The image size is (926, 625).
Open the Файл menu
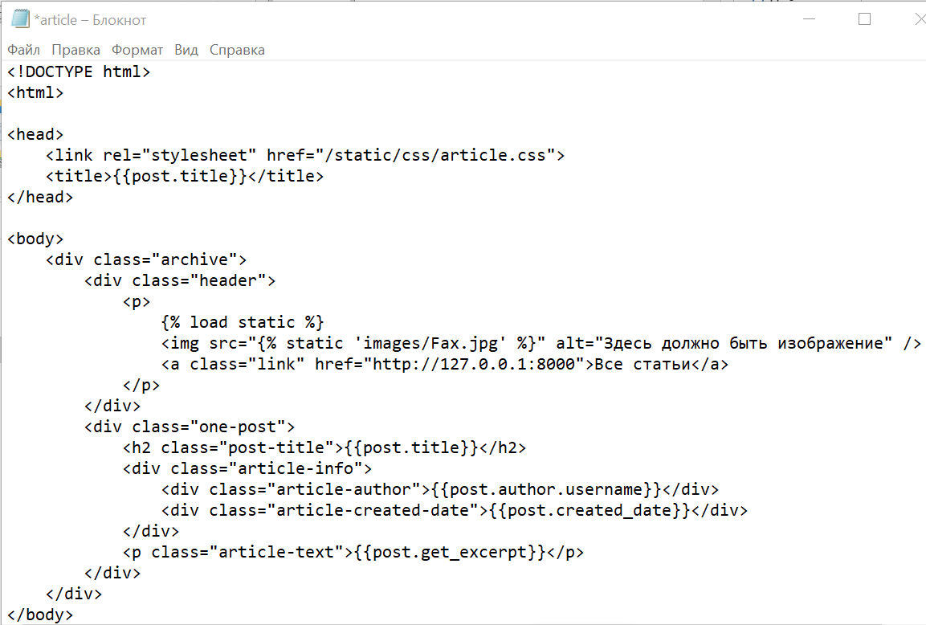pos(23,51)
